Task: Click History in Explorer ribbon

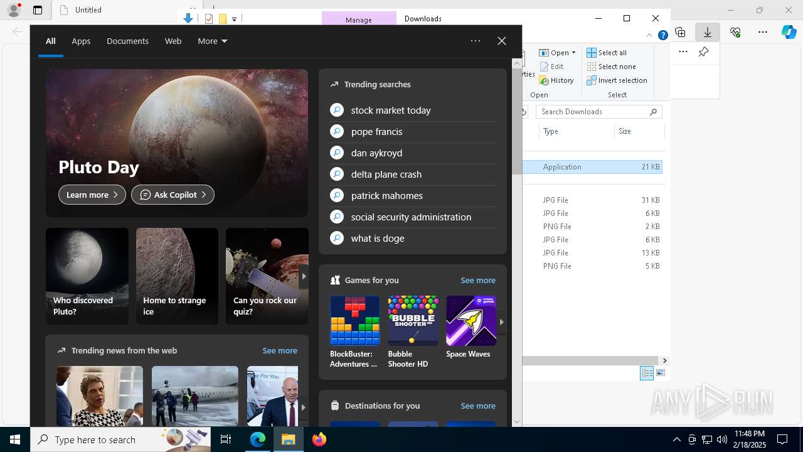Action: (556, 80)
